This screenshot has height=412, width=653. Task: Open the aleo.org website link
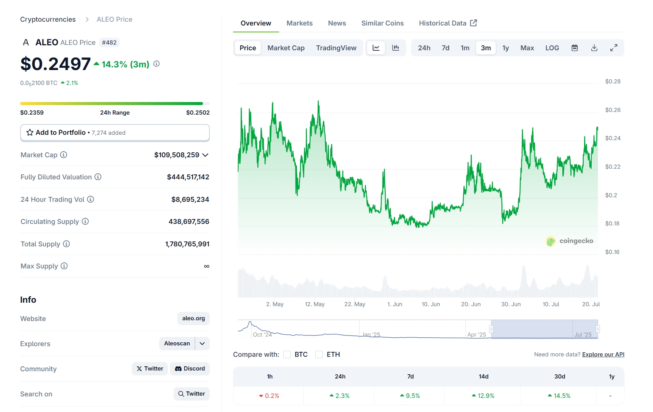point(193,318)
